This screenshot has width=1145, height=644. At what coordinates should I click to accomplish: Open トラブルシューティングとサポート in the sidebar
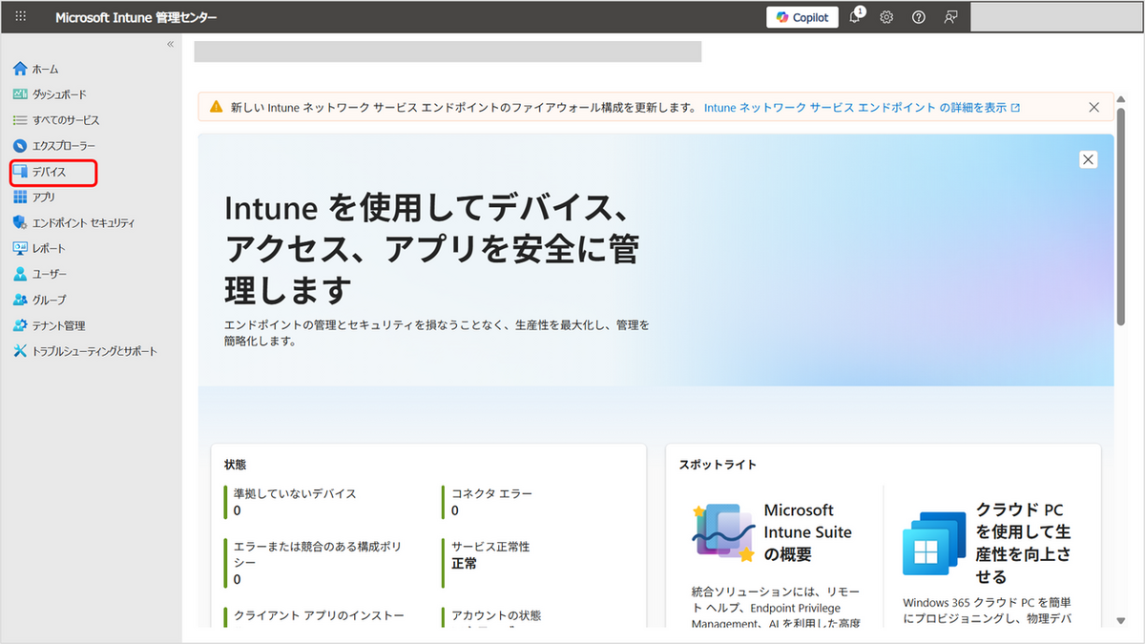[94, 351]
